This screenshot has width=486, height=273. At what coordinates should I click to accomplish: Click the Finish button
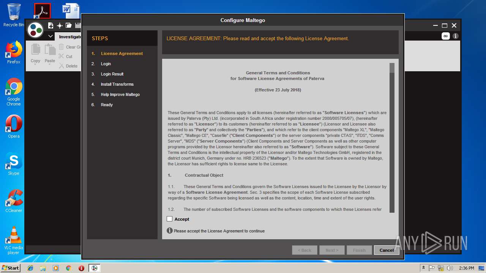click(x=359, y=250)
